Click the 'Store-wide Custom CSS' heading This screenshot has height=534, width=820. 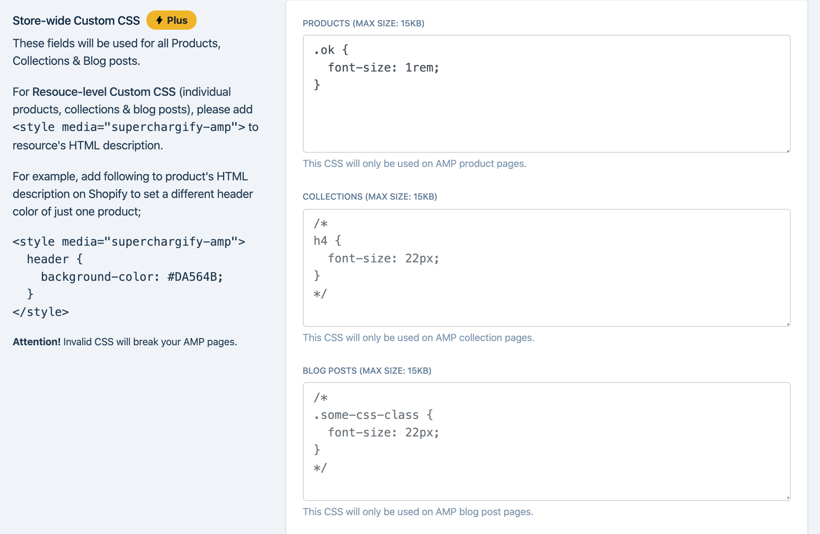pyautogui.click(x=76, y=21)
